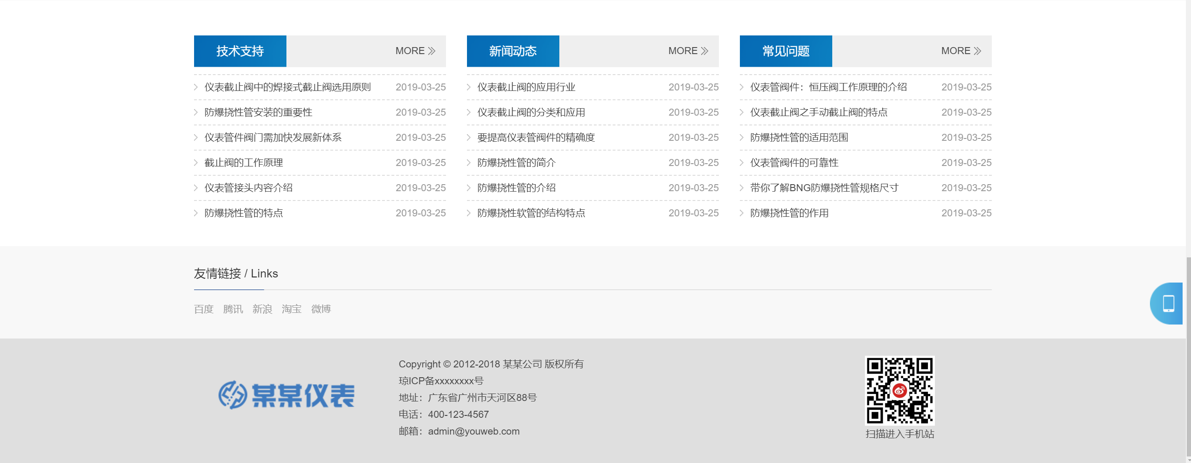Click the arrow before 截止阀的工作原理
Viewport: 1191px width, 463px height.
[195, 162]
